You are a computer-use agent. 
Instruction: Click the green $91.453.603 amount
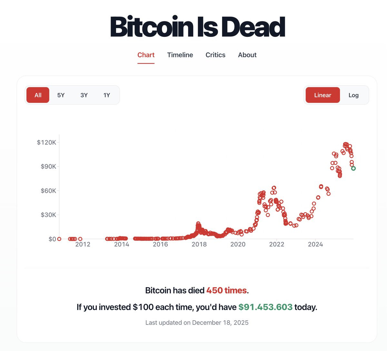(x=265, y=307)
